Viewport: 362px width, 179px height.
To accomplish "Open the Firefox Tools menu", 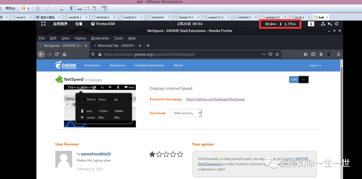I will [x=118, y=38].
